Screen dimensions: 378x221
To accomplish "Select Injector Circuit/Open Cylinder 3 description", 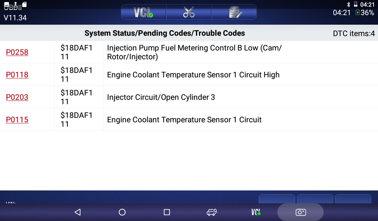I will click(x=161, y=97).
